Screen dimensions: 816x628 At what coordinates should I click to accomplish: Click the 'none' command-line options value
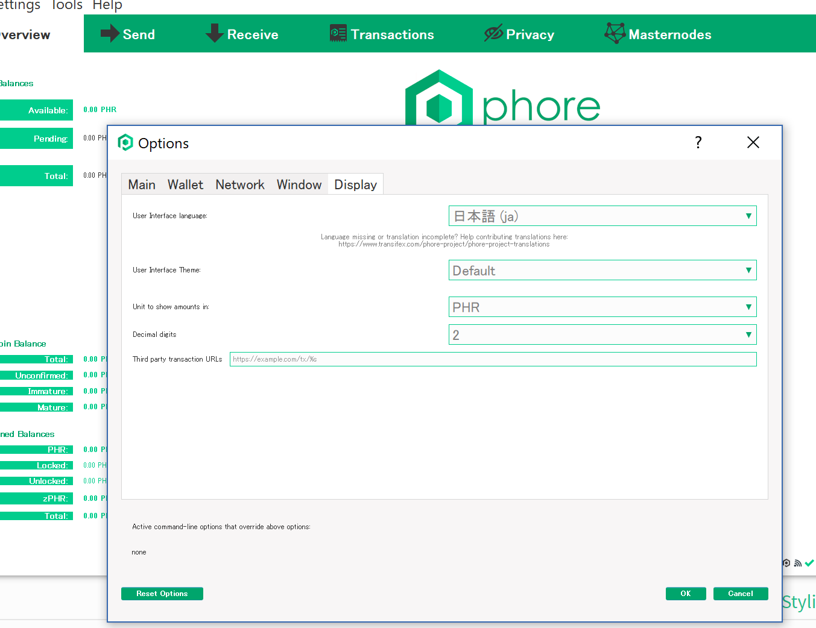click(x=139, y=552)
